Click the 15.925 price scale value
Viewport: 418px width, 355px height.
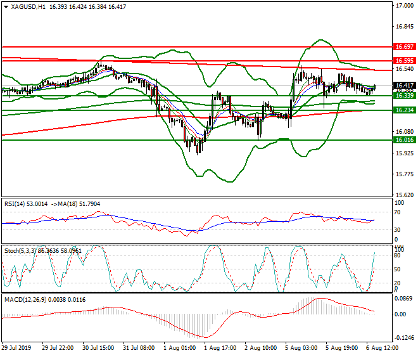tap(405, 153)
